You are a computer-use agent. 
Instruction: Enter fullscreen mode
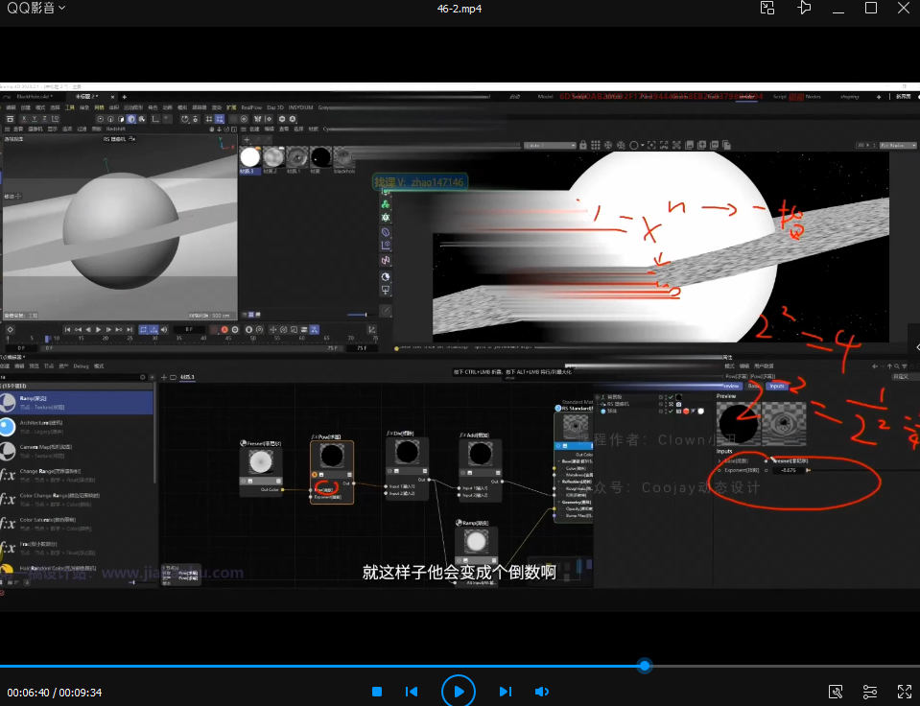point(904,692)
